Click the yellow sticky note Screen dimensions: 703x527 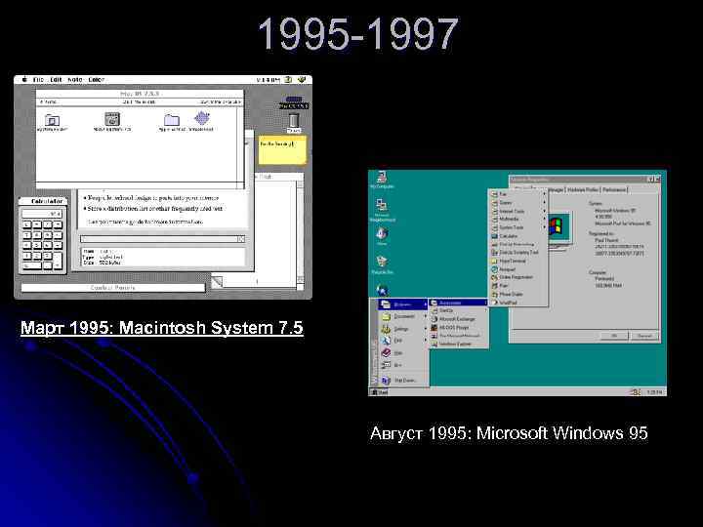click(x=282, y=151)
